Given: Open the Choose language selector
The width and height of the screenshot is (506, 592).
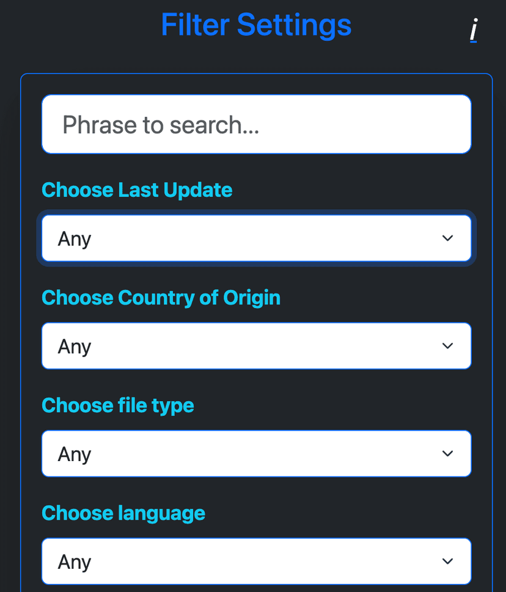Looking at the screenshot, I should click(x=256, y=561).
